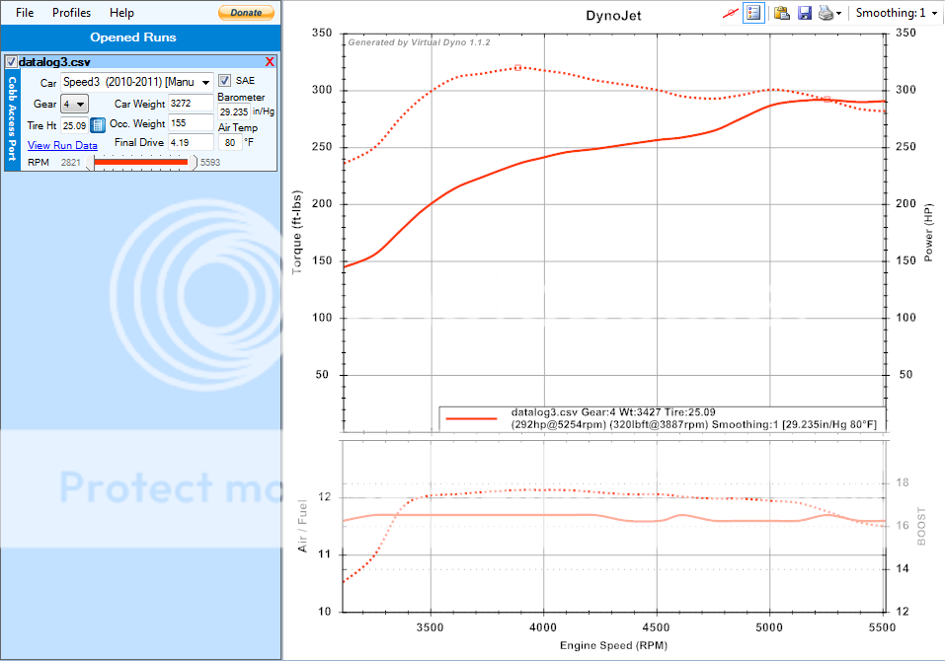
Task: Toggle the graph legend icon
Action: [753, 13]
